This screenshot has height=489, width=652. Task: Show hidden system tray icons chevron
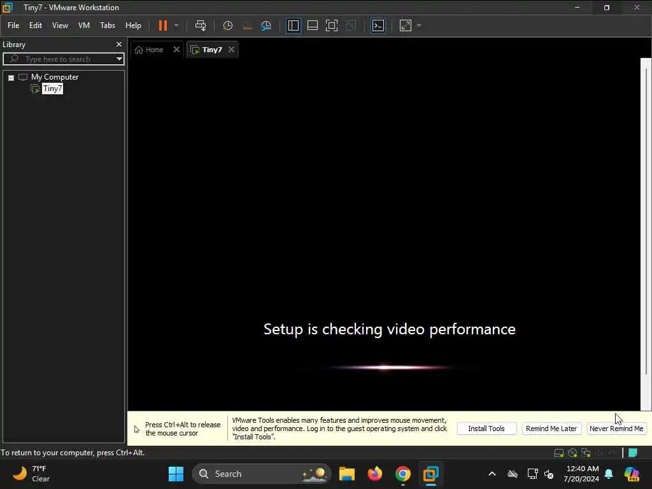click(492, 474)
